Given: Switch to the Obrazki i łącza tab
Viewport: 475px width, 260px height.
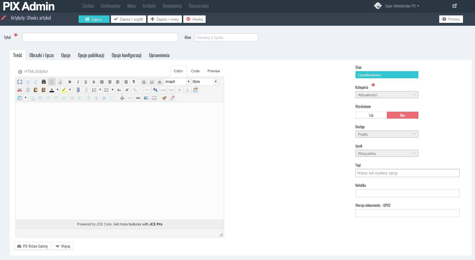Looking at the screenshot, I should pos(41,55).
